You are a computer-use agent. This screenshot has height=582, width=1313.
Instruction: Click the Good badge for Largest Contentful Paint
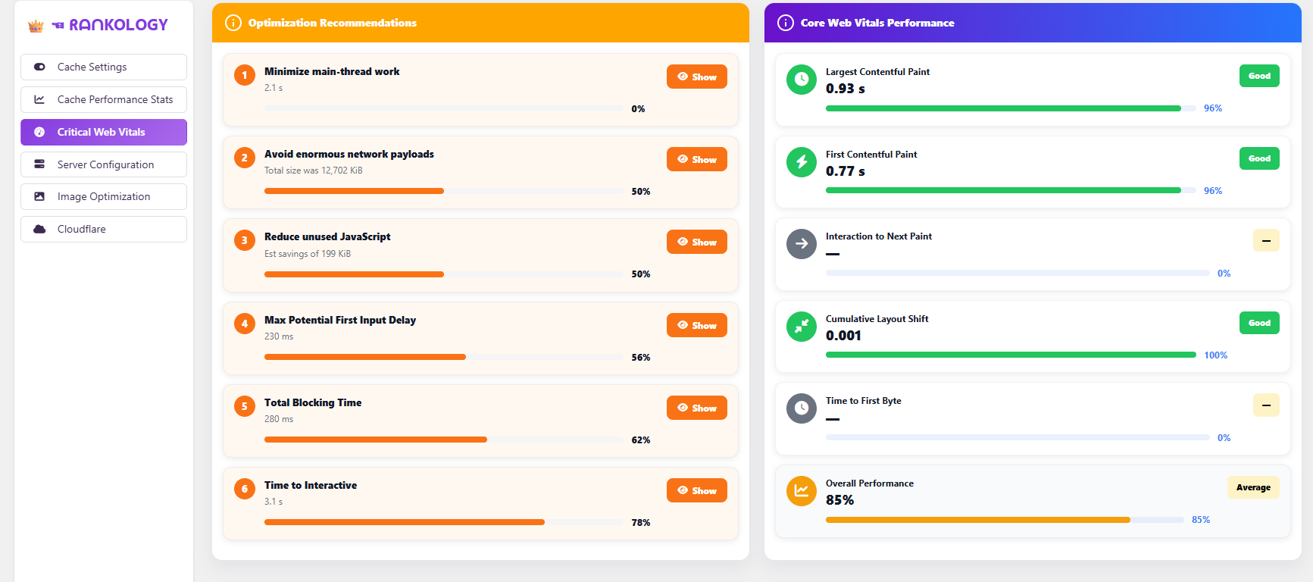pos(1259,76)
